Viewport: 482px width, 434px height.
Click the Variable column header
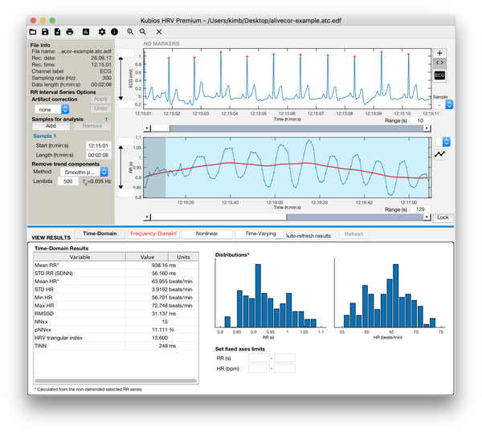tap(80, 257)
